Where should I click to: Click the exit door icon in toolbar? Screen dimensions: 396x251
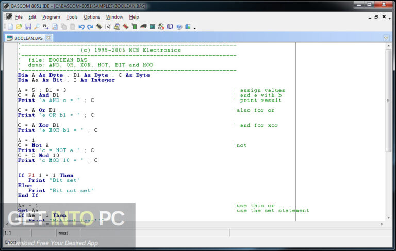[188, 26]
